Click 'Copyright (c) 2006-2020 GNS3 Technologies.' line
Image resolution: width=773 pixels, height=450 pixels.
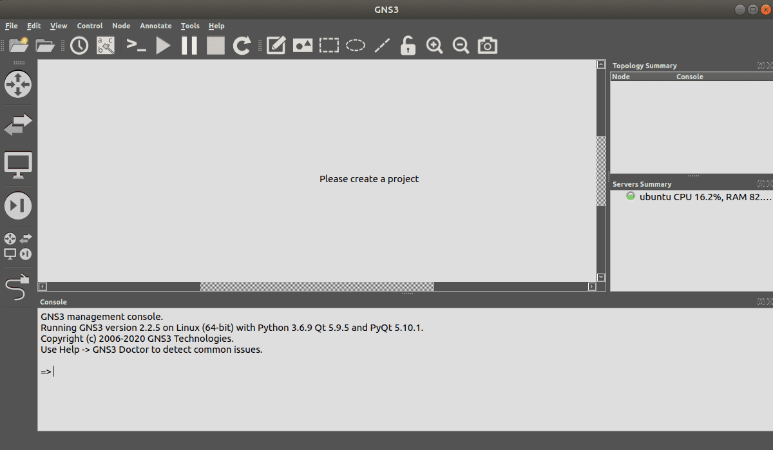[x=137, y=339]
